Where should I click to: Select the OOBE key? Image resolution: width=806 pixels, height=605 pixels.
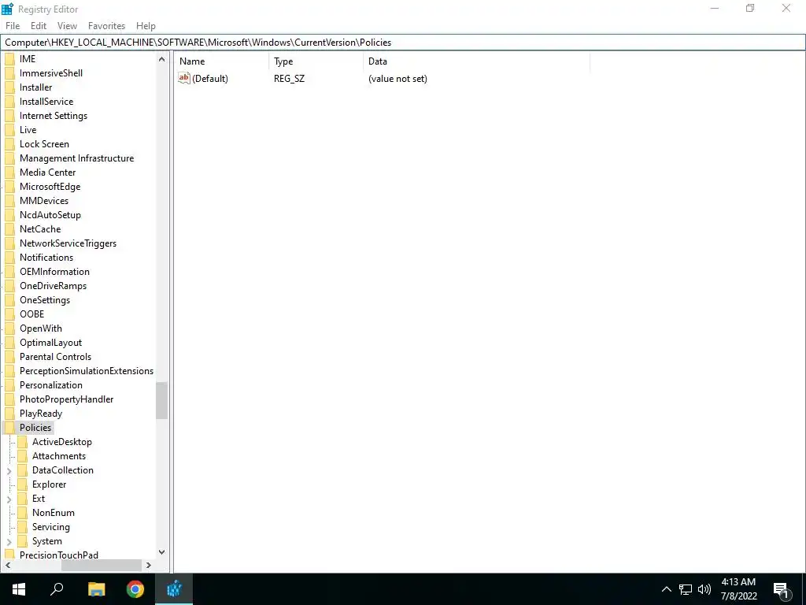31,314
